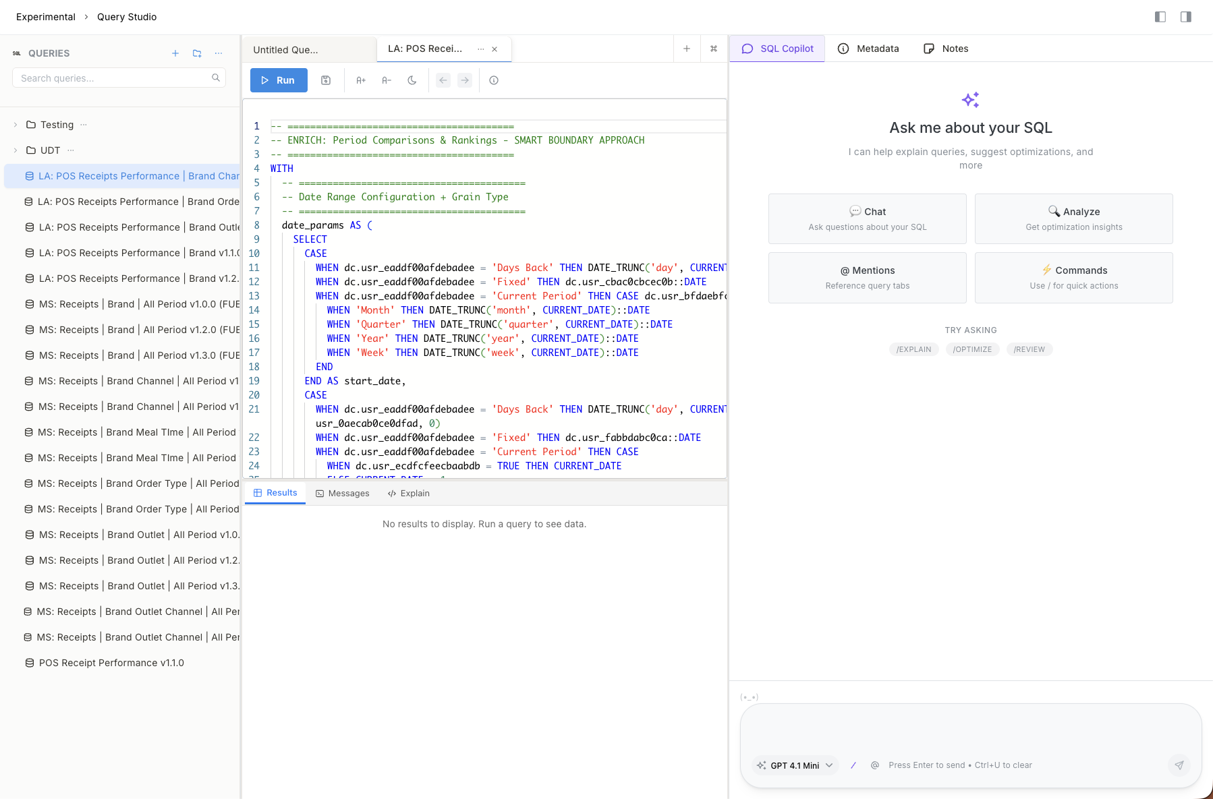Image resolution: width=1213 pixels, height=799 pixels.
Task: Create a new folder in Queries panel
Action: (197, 53)
